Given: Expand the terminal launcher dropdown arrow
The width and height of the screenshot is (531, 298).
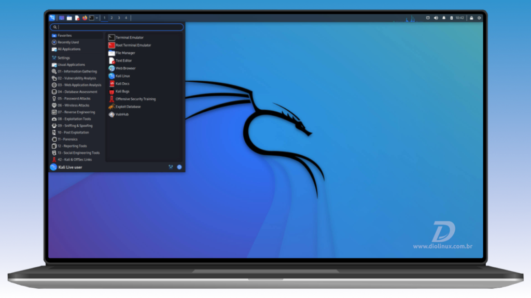Looking at the screenshot, I should [97, 18].
